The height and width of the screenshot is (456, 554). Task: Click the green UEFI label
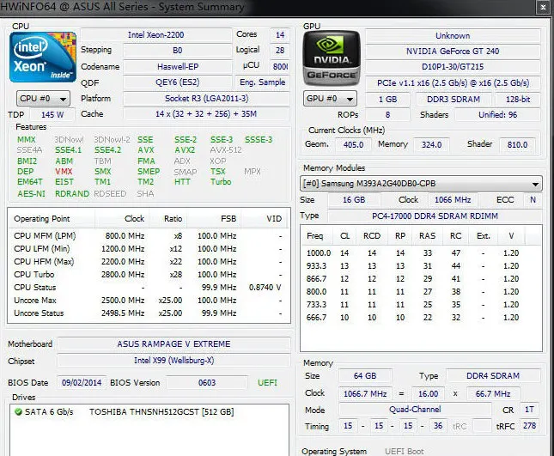coord(267,382)
